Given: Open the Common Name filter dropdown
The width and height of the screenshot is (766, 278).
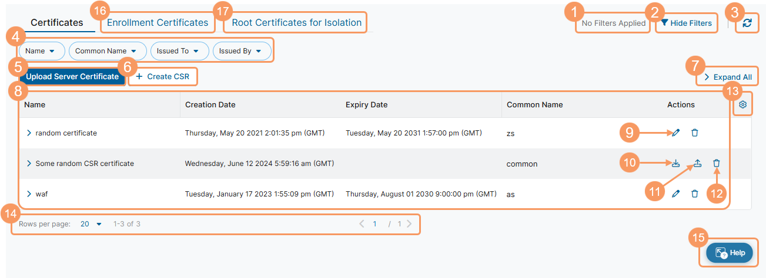Looking at the screenshot, I should (106, 51).
